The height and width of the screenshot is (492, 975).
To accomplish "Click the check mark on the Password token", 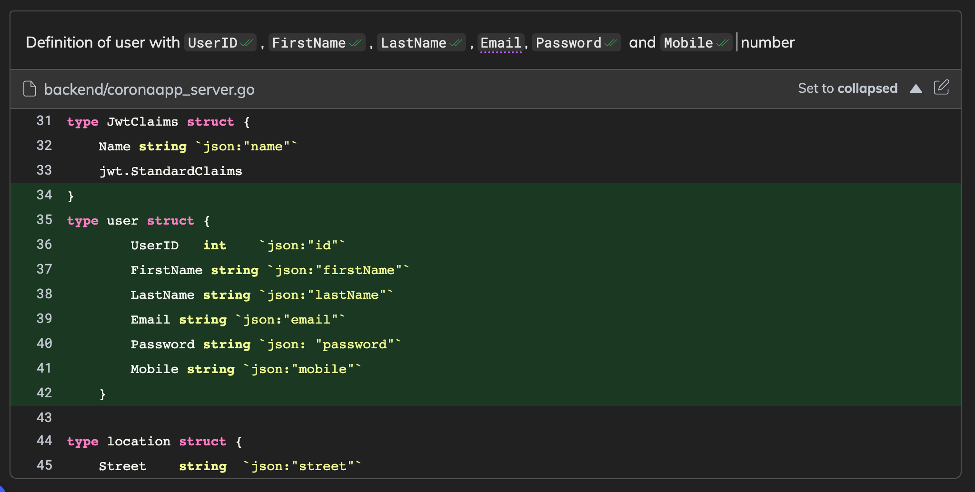I will click(x=611, y=43).
